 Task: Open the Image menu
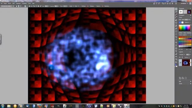point(5,3)
